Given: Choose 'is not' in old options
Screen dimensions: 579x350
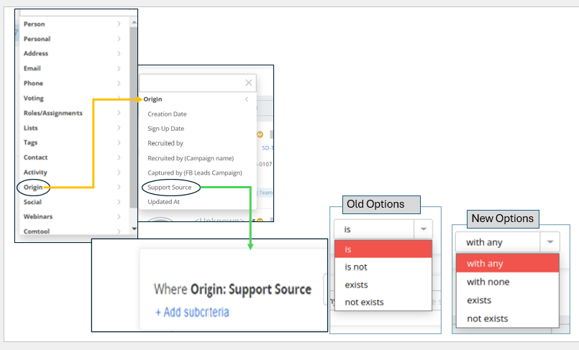Looking at the screenshot, I should click(356, 267).
